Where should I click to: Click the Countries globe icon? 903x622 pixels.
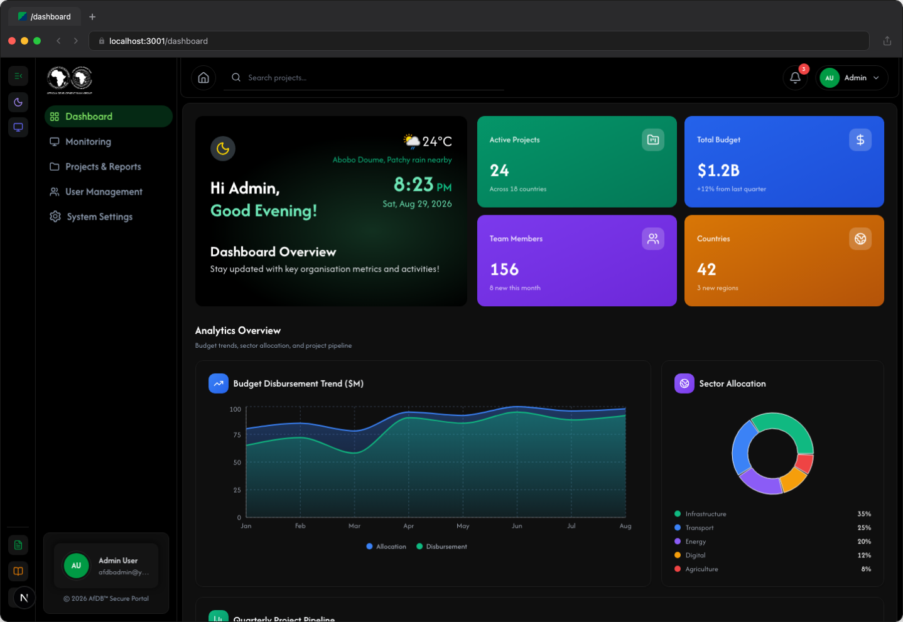pos(860,239)
